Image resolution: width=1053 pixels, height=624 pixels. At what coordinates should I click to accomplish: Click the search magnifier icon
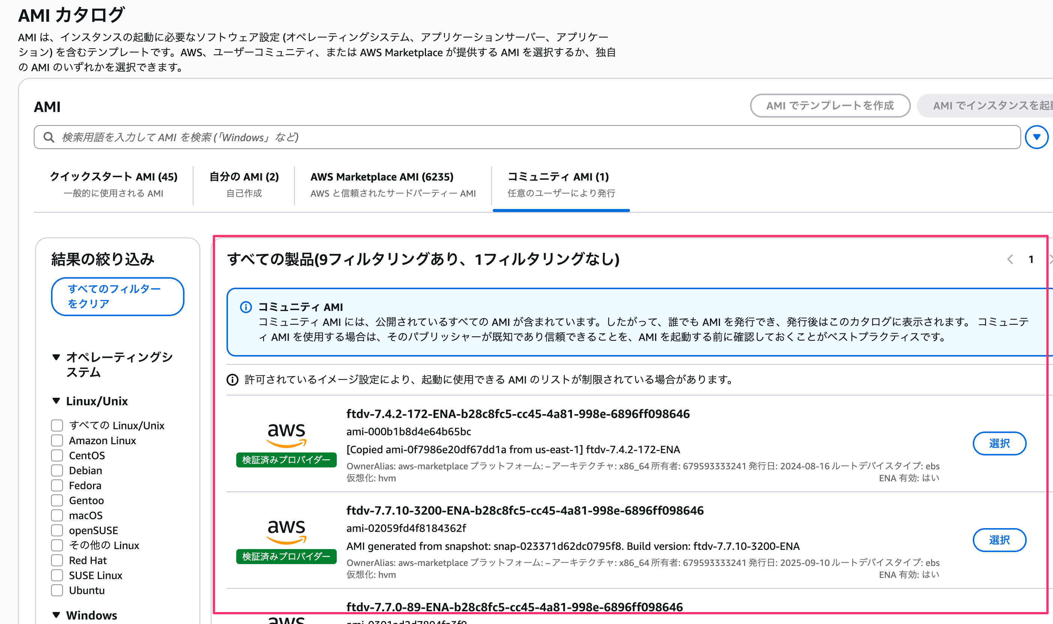(x=49, y=137)
